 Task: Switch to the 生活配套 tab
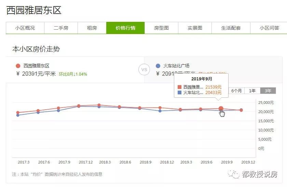231,28
